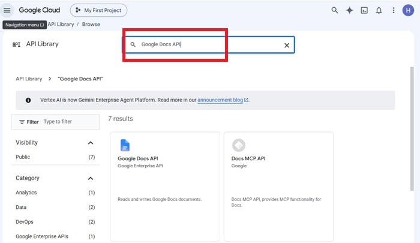Filter by Google Enterprise APIs category

pyautogui.click(x=55, y=236)
